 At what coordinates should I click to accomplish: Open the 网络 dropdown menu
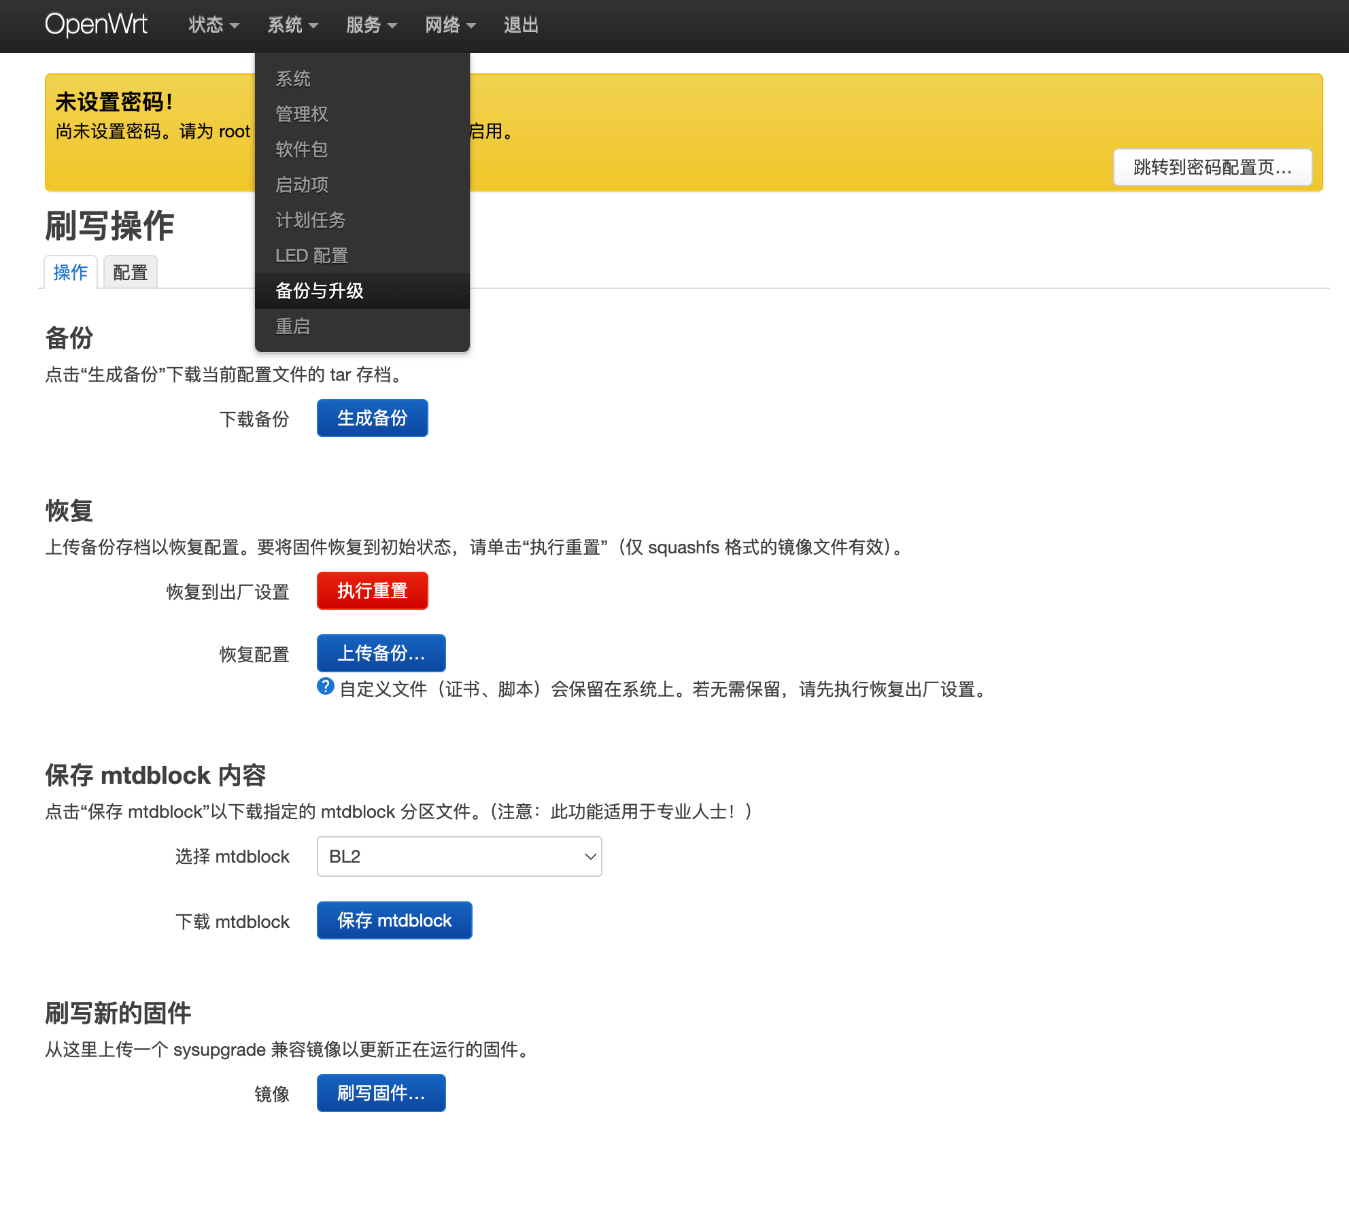pyautogui.click(x=450, y=25)
